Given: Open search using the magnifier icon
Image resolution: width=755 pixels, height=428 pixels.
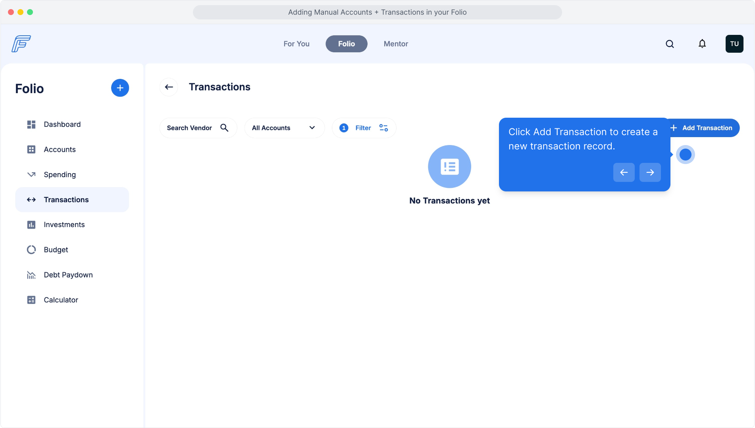Looking at the screenshot, I should (x=670, y=44).
